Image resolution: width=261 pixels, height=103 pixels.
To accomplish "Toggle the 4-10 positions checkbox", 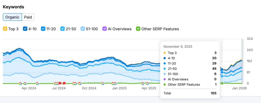I will pos(25,29).
